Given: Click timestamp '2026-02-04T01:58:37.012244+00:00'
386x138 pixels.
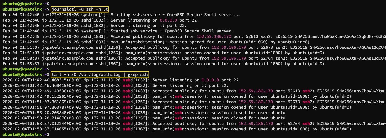Looking at the screenshot, I should coord(42,124).
